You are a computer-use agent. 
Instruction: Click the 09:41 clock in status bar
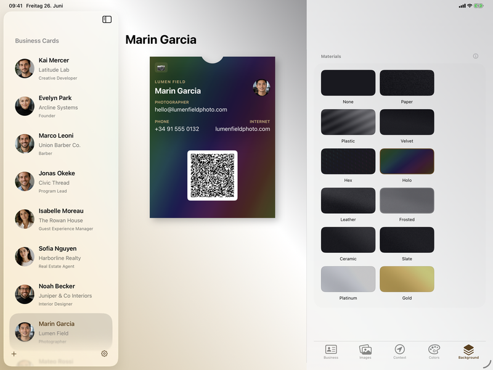pyautogui.click(x=16, y=6)
